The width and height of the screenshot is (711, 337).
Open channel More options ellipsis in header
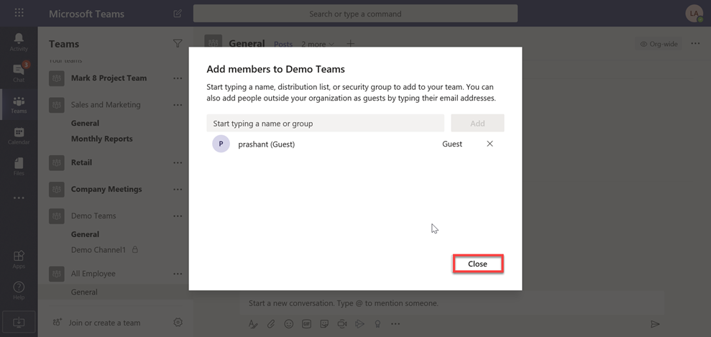(x=696, y=44)
